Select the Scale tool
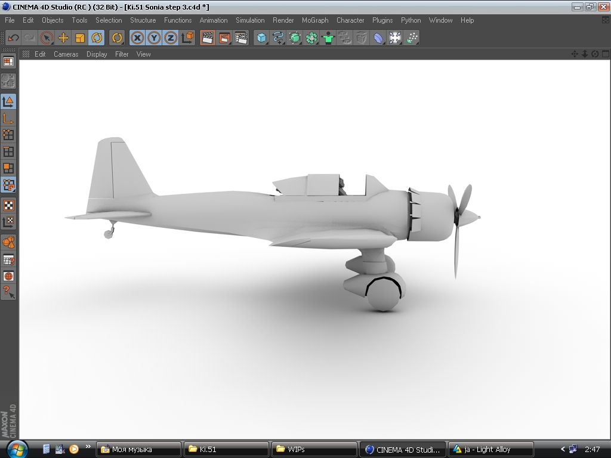Screen dimensions: 611x458 [x=80, y=38]
